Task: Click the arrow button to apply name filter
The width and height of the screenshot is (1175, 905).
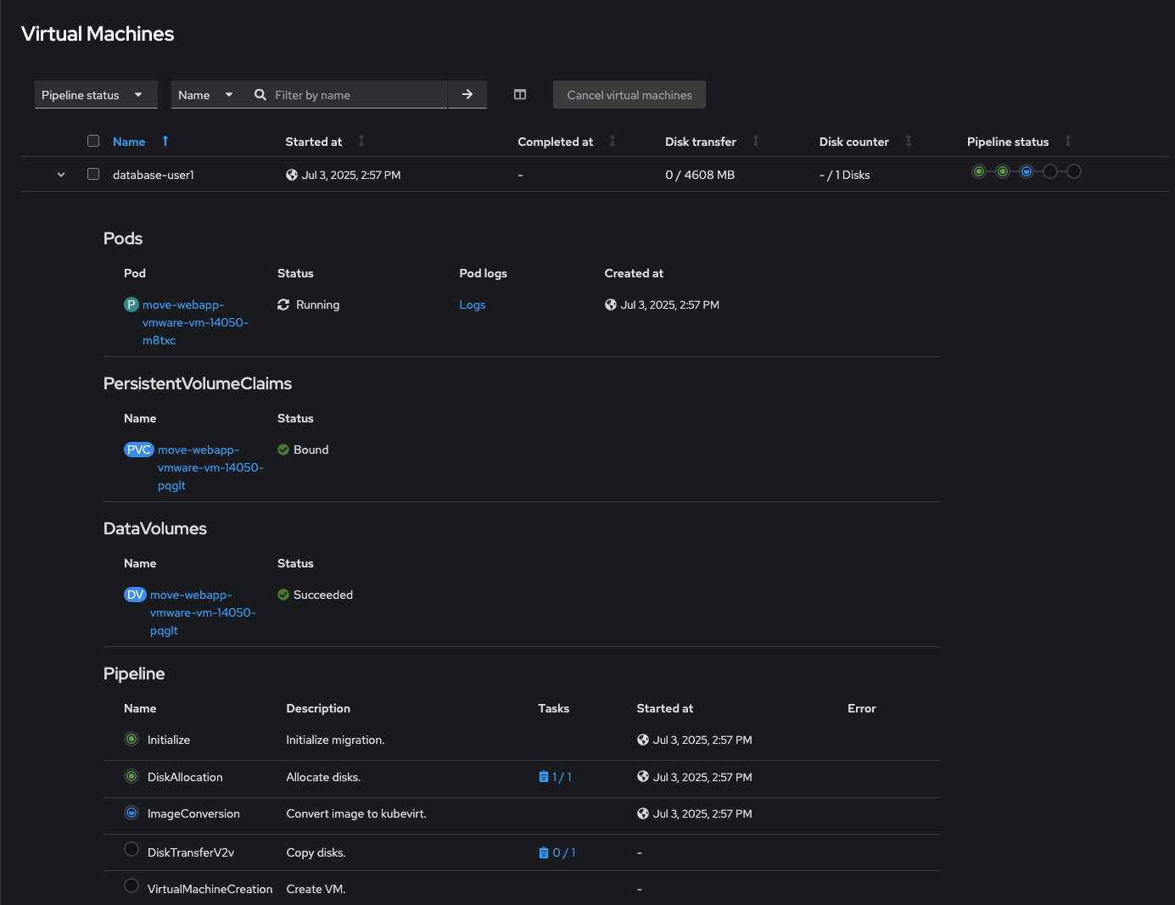Action: (467, 94)
